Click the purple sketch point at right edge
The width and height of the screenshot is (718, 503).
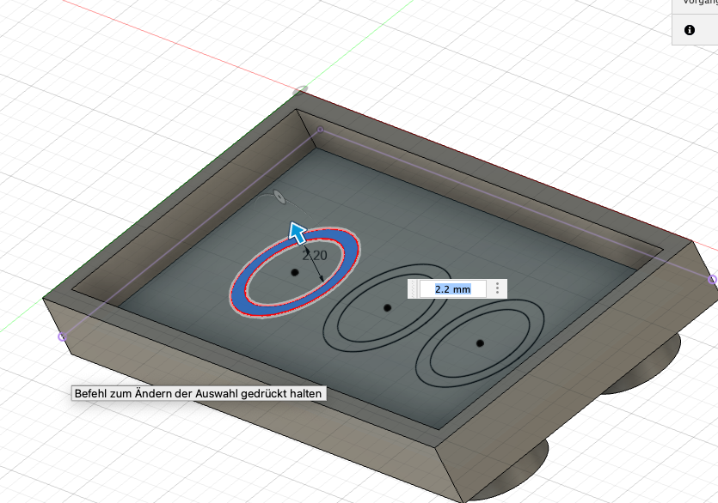[x=711, y=280]
